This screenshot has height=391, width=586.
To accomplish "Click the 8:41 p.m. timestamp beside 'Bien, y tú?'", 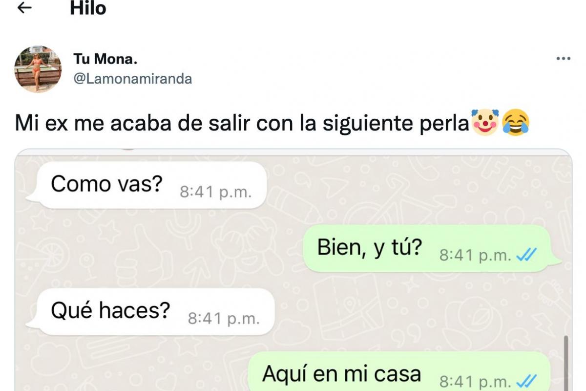I will coord(476,255).
